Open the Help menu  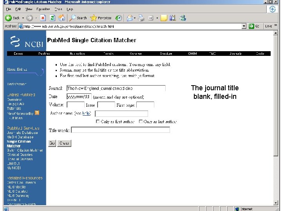point(70,9)
